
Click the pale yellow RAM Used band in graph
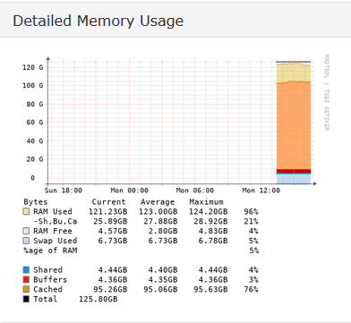point(294,73)
